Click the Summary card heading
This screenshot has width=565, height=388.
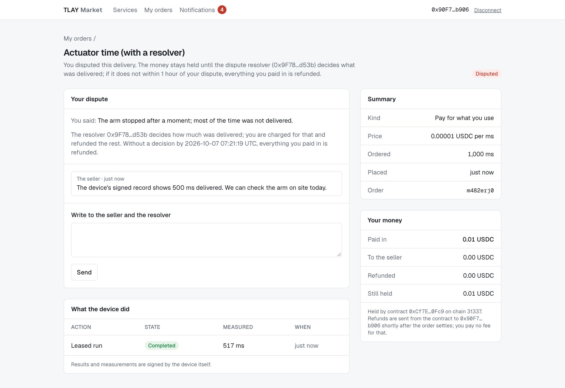point(382,99)
